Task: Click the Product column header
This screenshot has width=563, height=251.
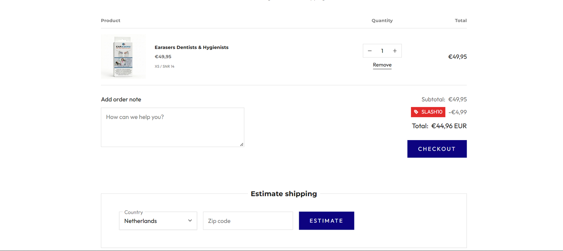Action: (x=110, y=21)
